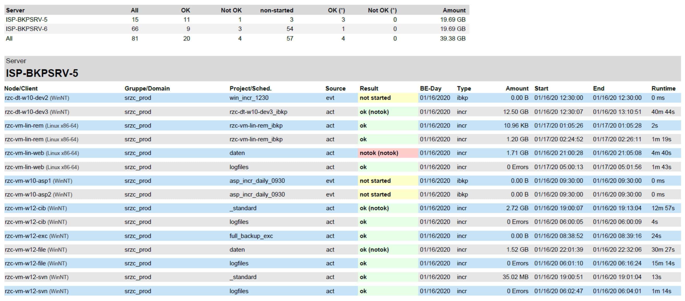The width and height of the screenshot is (685, 301).
Task: Click 'ok (notok)' result for rzc-vm-w12-cib
Action: [374, 208]
